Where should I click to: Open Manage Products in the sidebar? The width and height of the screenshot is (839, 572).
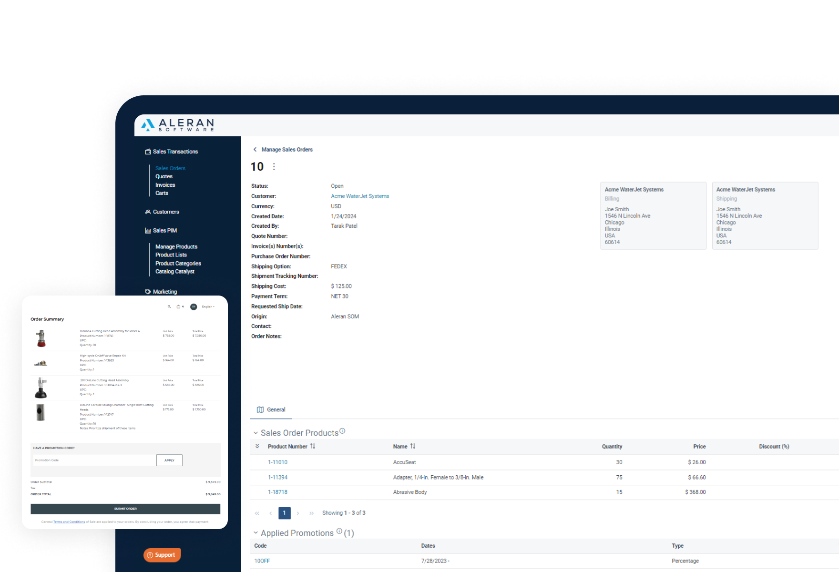click(x=176, y=246)
